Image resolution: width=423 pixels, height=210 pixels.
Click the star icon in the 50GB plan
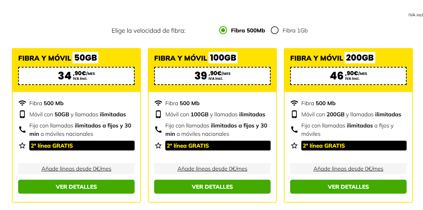[x=22, y=146]
